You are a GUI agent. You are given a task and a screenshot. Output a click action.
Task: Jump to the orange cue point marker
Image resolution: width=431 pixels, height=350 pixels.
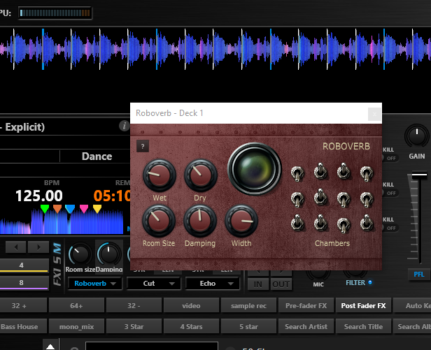[x=57, y=209]
